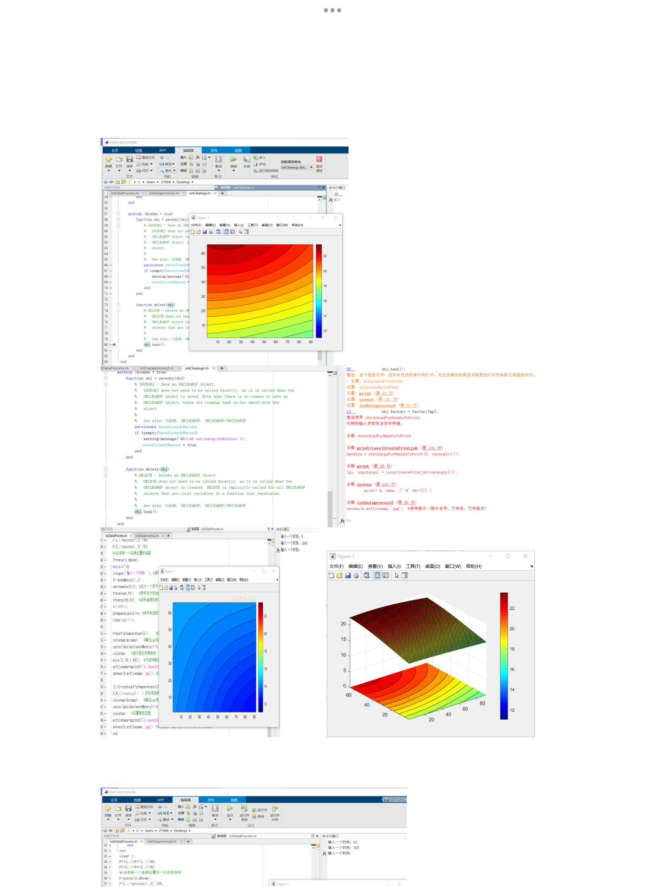Click link plot icon in large 3D Figure
Viewport: 665px width, 887px height.
pos(367,575)
